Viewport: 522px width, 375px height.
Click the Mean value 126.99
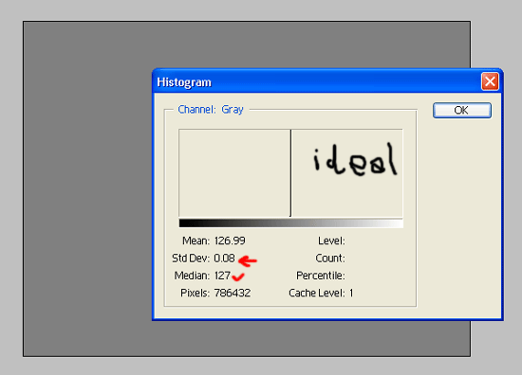(230, 241)
